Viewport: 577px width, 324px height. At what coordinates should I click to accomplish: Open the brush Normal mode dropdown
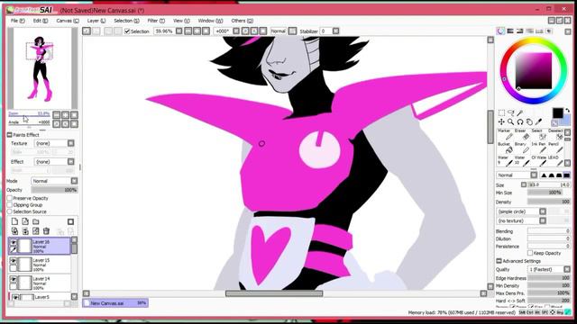534,175
